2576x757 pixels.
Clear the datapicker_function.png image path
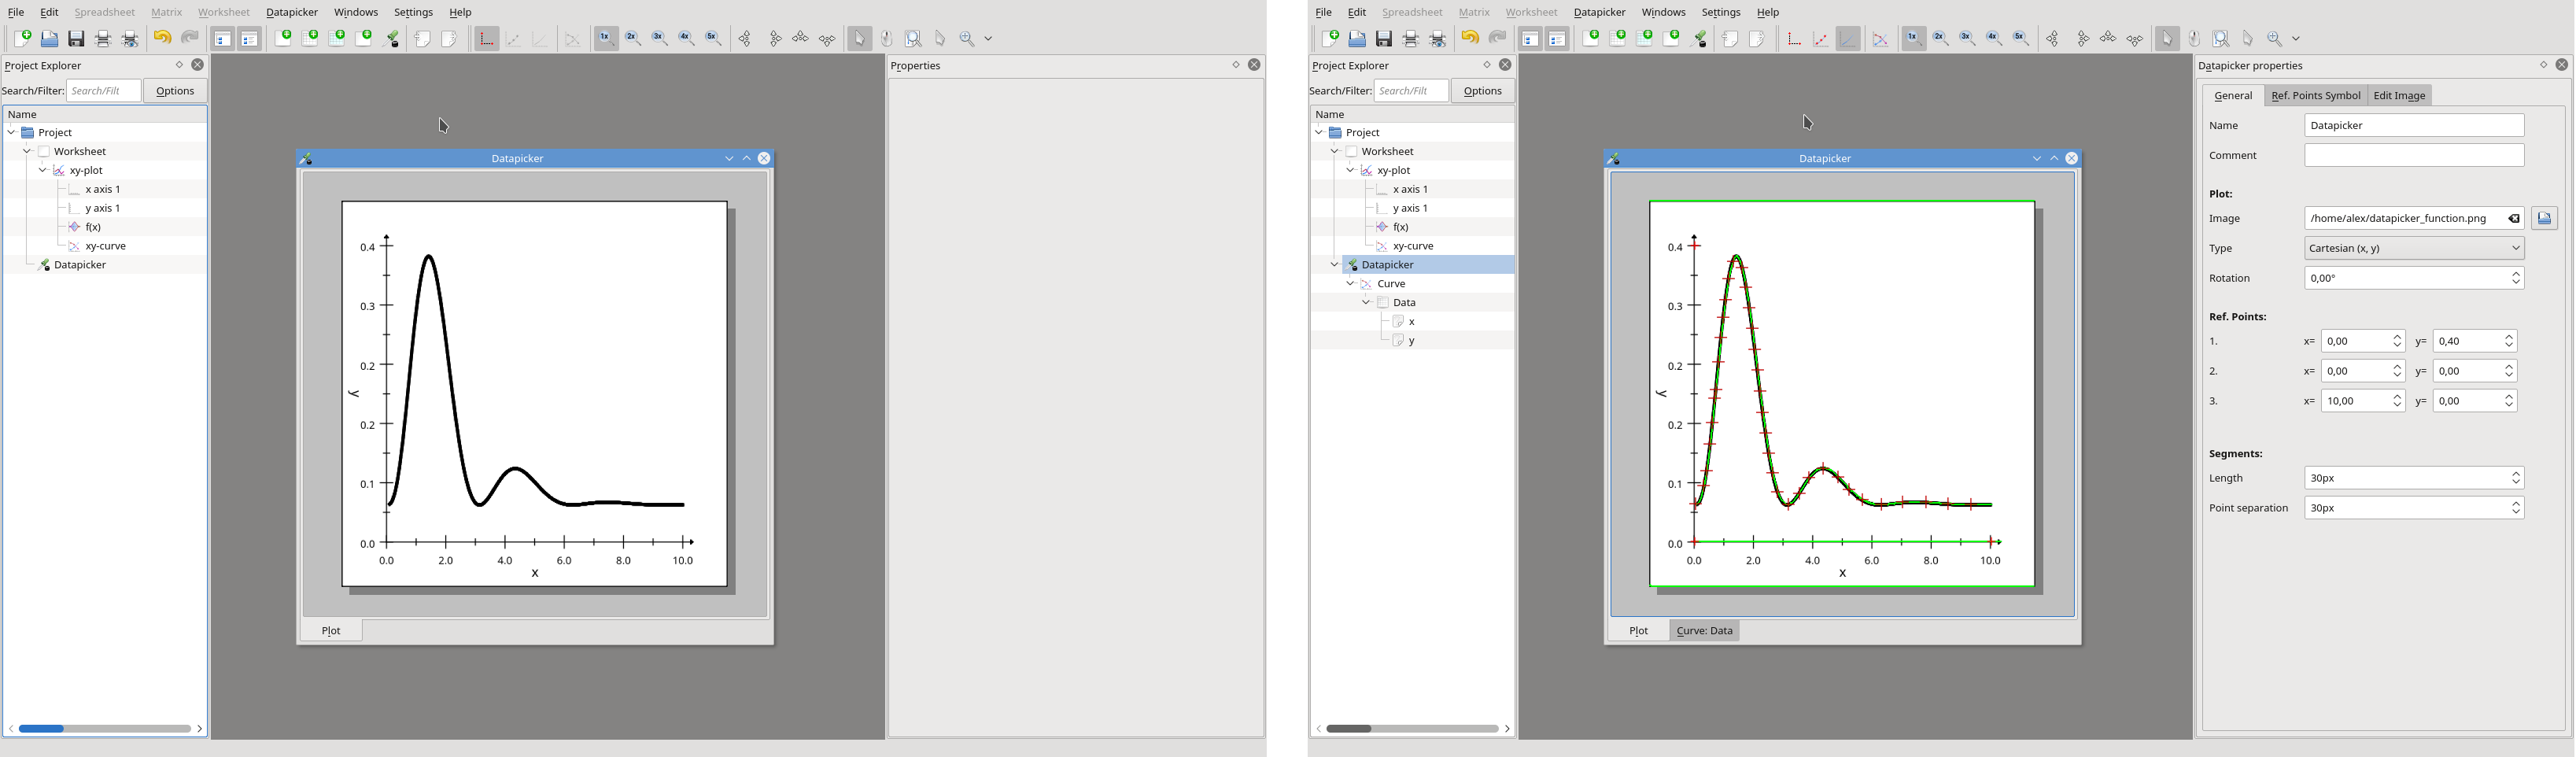2513,219
